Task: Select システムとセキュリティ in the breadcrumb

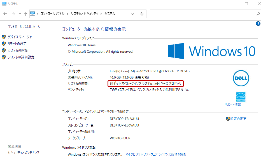Action: point(84,14)
